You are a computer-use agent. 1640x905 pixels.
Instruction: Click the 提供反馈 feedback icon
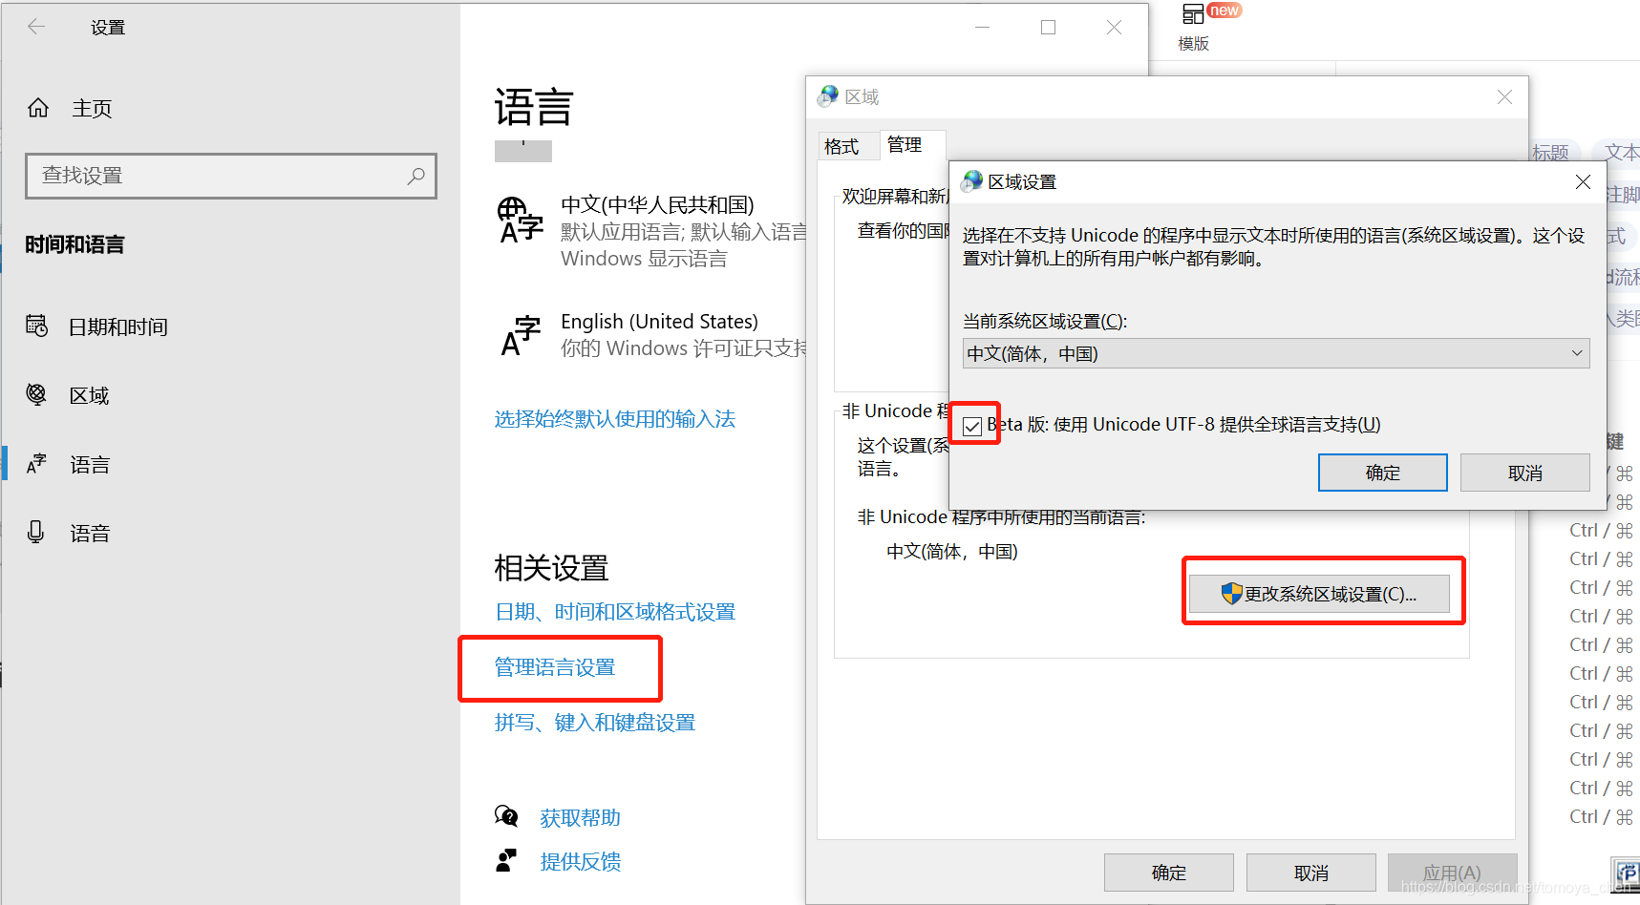(x=505, y=859)
